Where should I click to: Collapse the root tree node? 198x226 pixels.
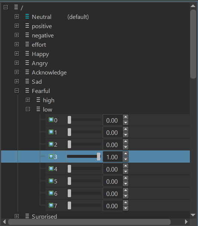[x=6, y=7]
